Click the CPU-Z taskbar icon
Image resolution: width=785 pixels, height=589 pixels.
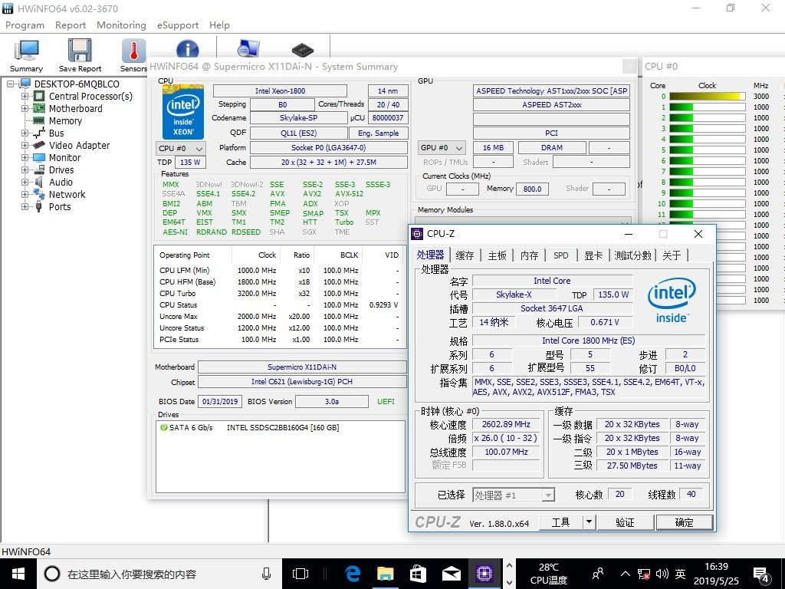pyautogui.click(x=484, y=574)
